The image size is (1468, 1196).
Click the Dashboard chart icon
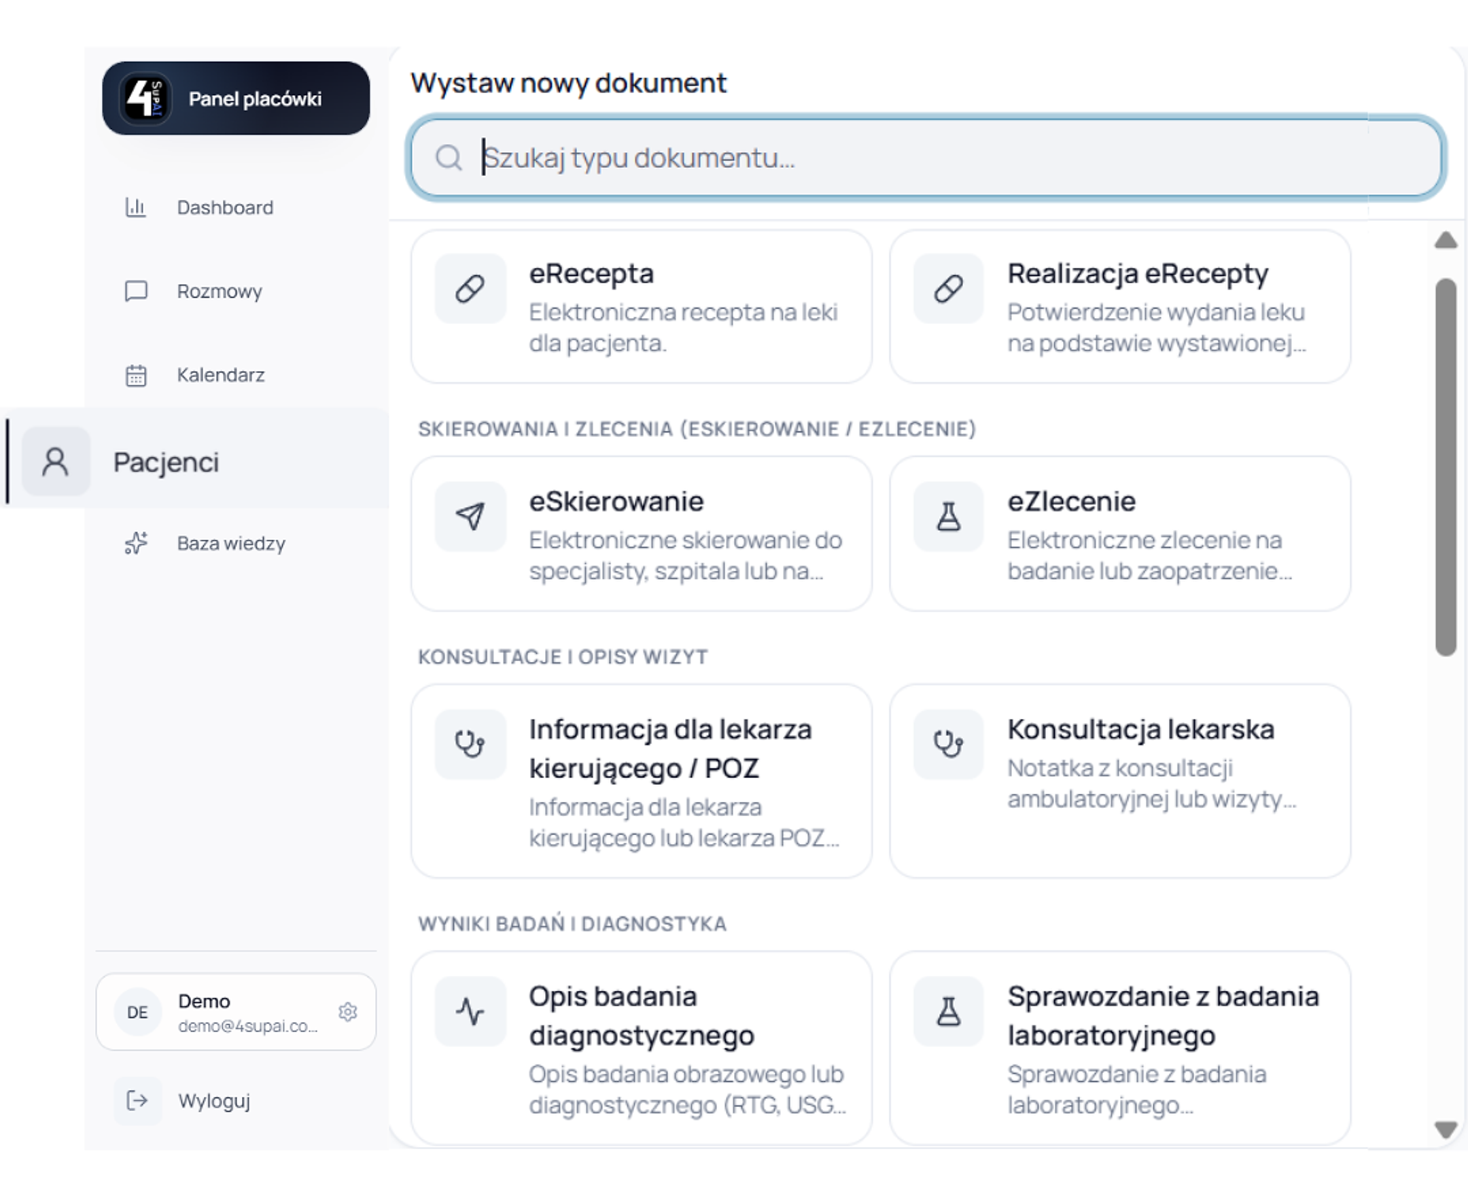tap(136, 207)
